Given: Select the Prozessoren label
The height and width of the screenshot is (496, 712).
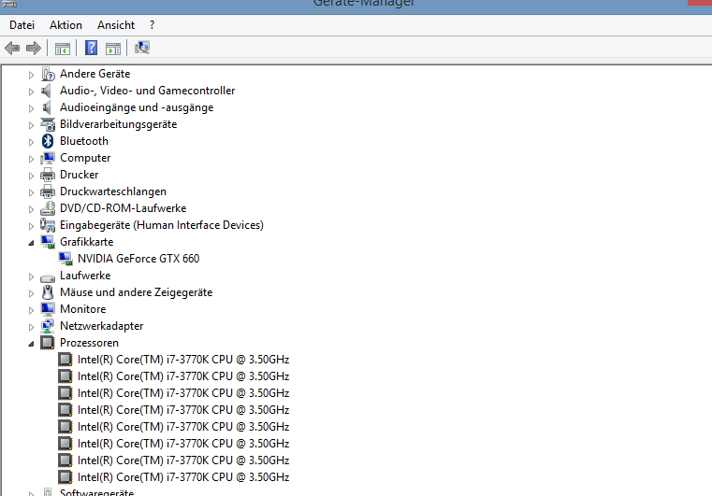Looking at the screenshot, I should pos(89,343).
